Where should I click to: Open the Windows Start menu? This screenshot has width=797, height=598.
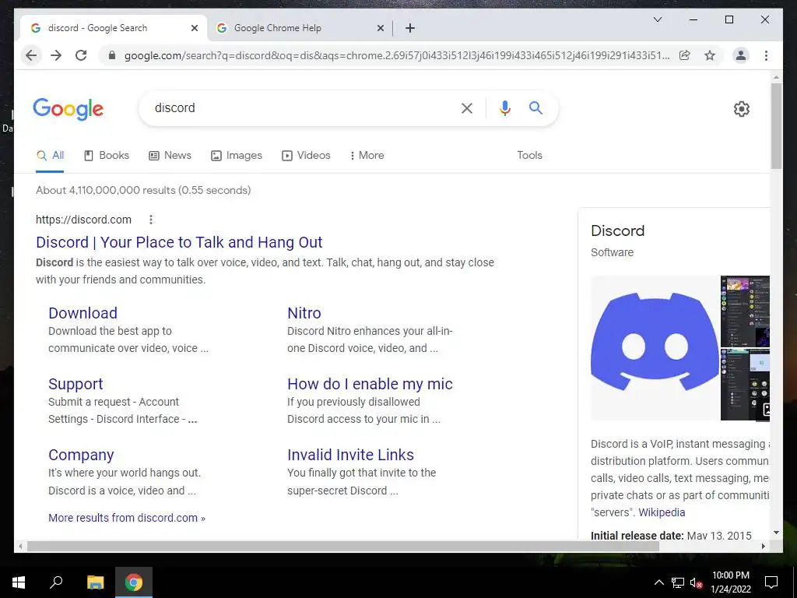[x=19, y=582]
